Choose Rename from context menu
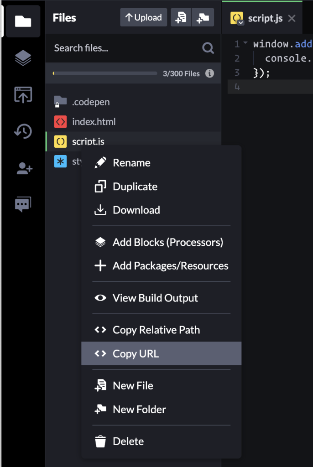This screenshot has height=467, width=313. click(131, 163)
